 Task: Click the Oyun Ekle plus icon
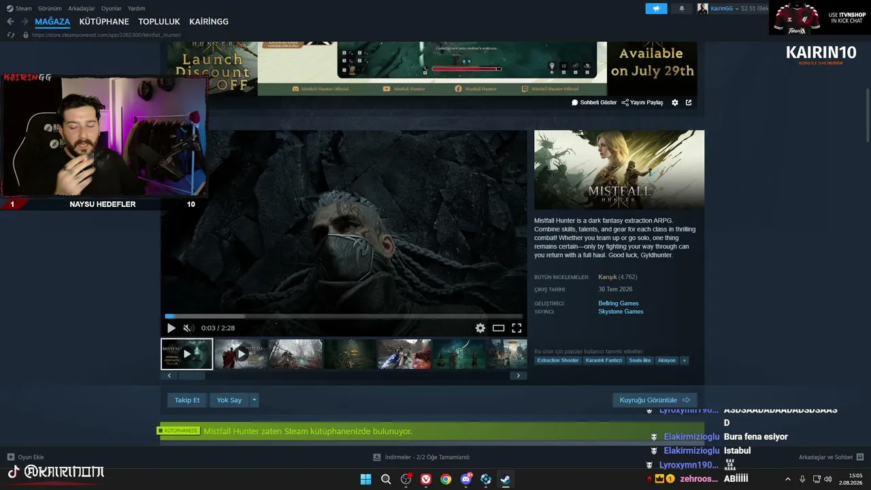tap(11, 457)
